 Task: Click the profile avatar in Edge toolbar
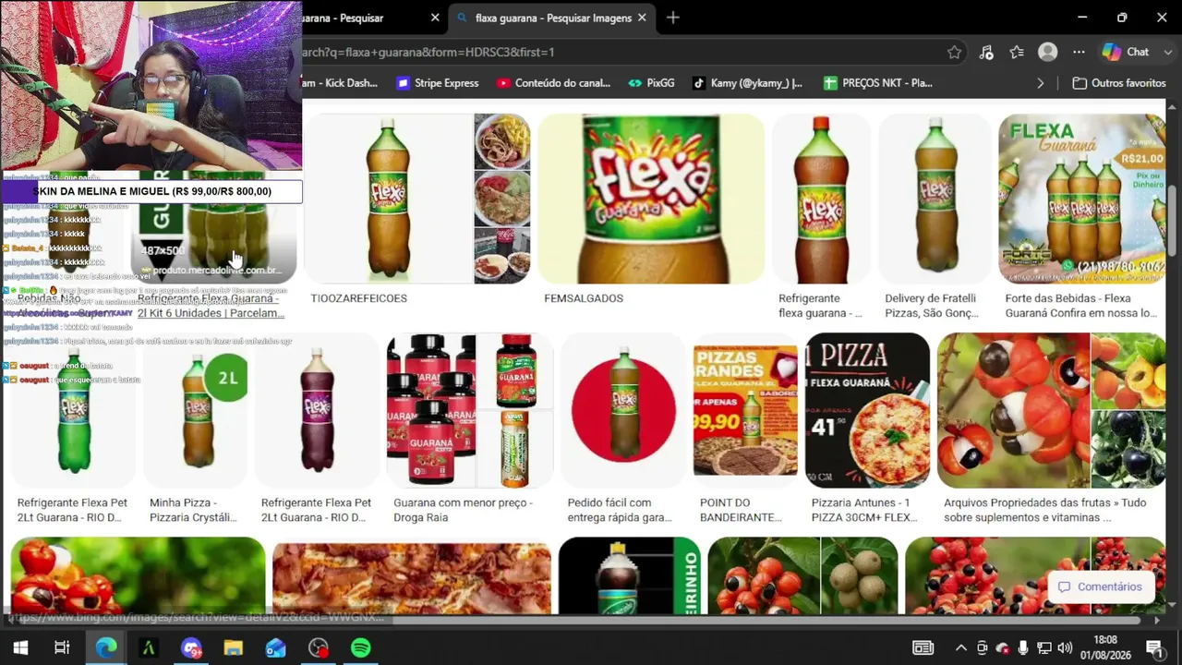point(1047,53)
